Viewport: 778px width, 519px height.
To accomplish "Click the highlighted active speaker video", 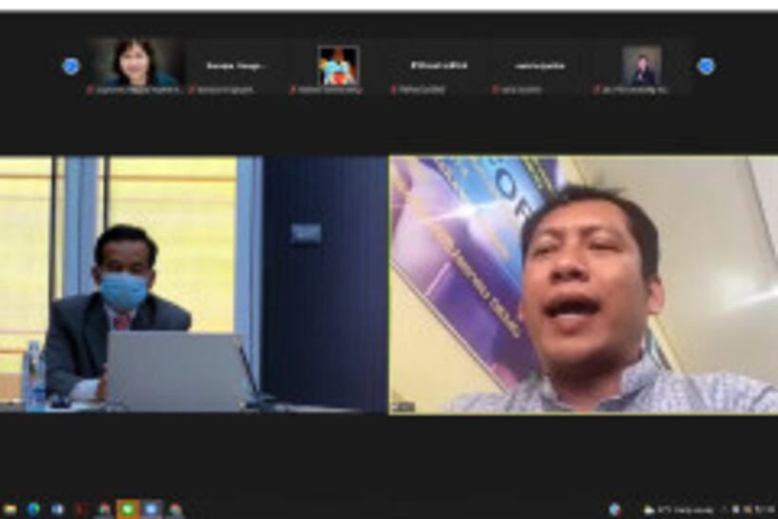I will (x=583, y=285).
